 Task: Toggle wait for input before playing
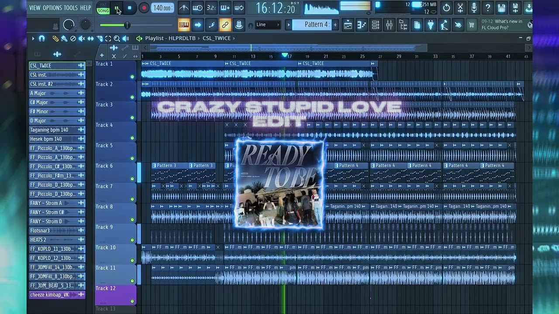[197, 8]
